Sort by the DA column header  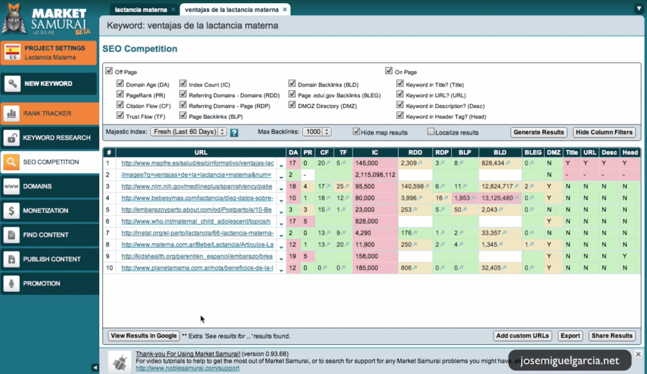click(293, 152)
